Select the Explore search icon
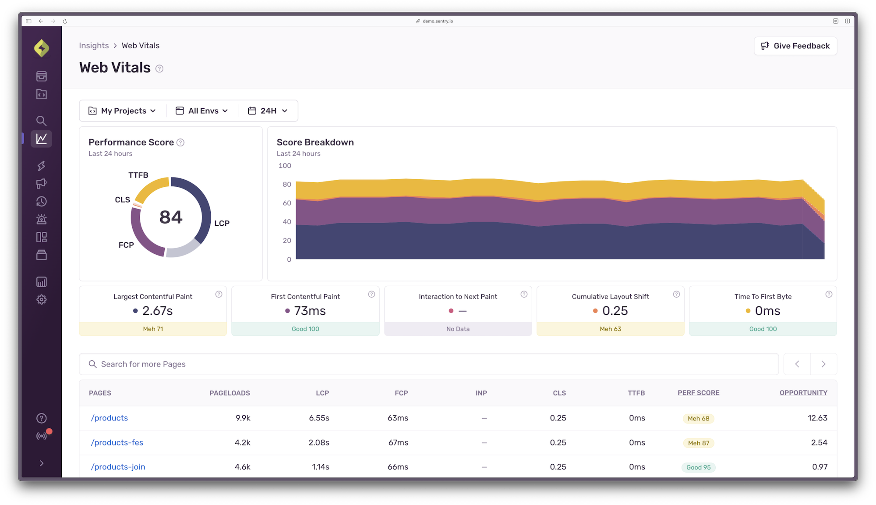 tap(42, 121)
